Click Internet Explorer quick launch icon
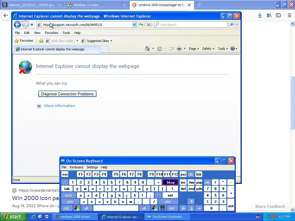 (x=34, y=217)
